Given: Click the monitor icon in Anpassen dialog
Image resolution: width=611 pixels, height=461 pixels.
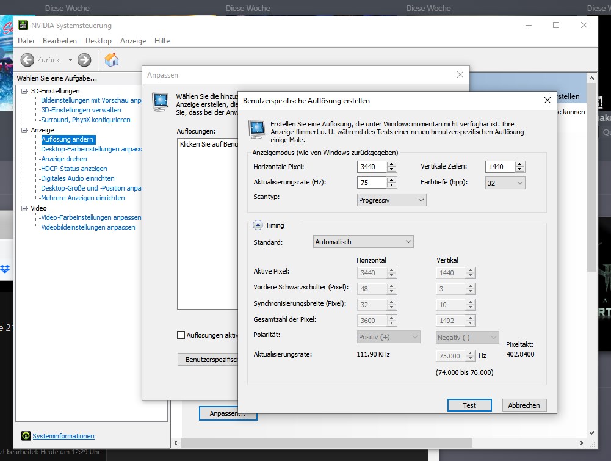Looking at the screenshot, I should pos(160,102).
